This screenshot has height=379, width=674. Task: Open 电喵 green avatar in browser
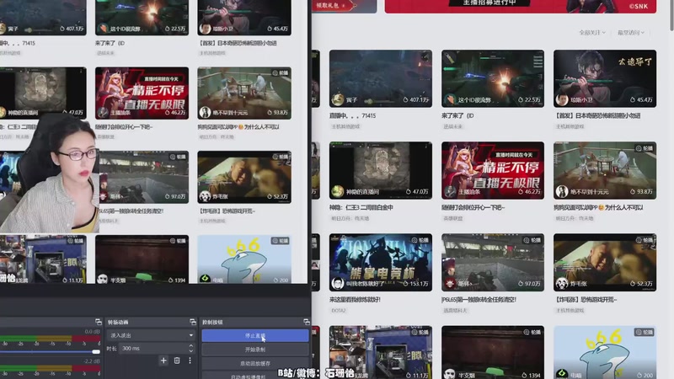[562, 374]
